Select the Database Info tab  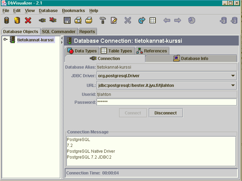tap(191, 59)
